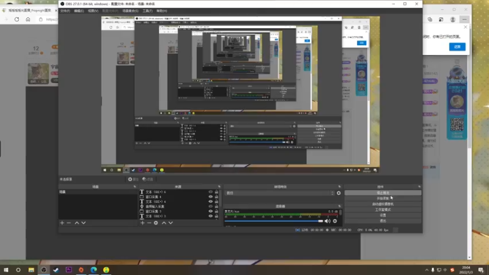The image size is (489, 275).
Task: Move scene up with the up arrow
Action: 77,223
